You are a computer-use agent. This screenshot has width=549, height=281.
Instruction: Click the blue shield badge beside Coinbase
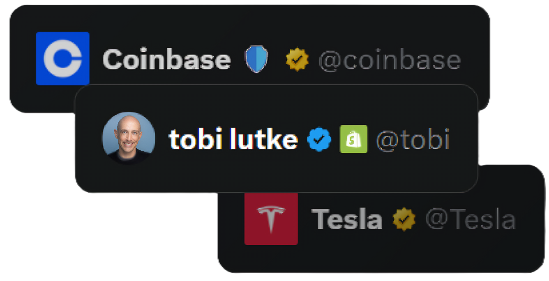point(256,60)
